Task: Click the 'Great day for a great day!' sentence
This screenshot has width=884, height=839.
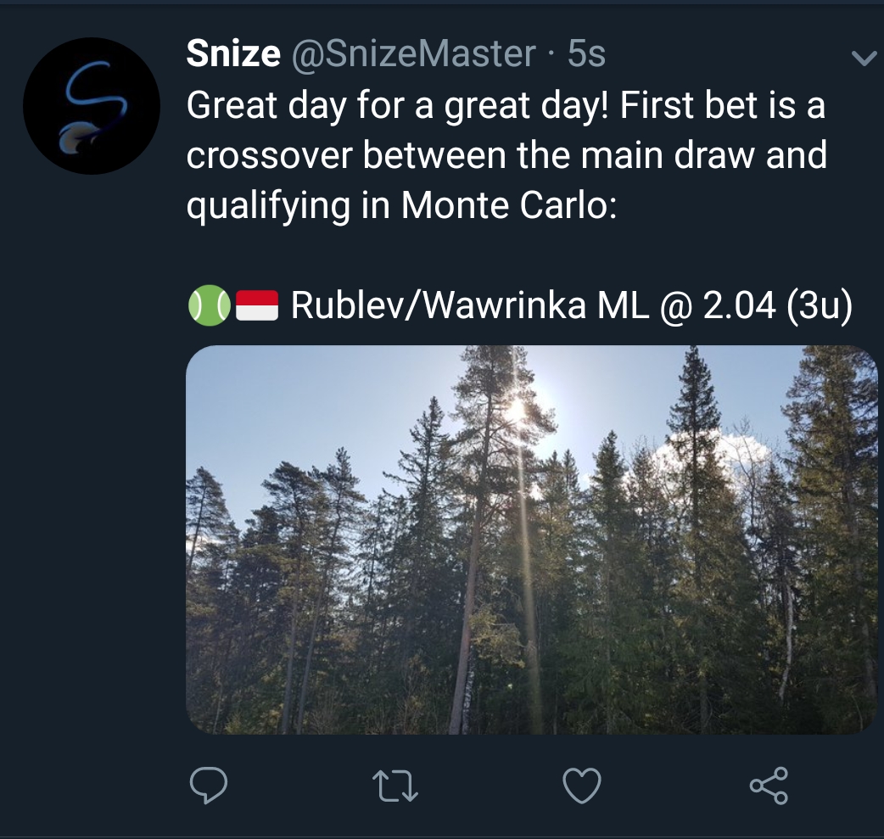Action: pyautogui.click(x=398, y=106)
